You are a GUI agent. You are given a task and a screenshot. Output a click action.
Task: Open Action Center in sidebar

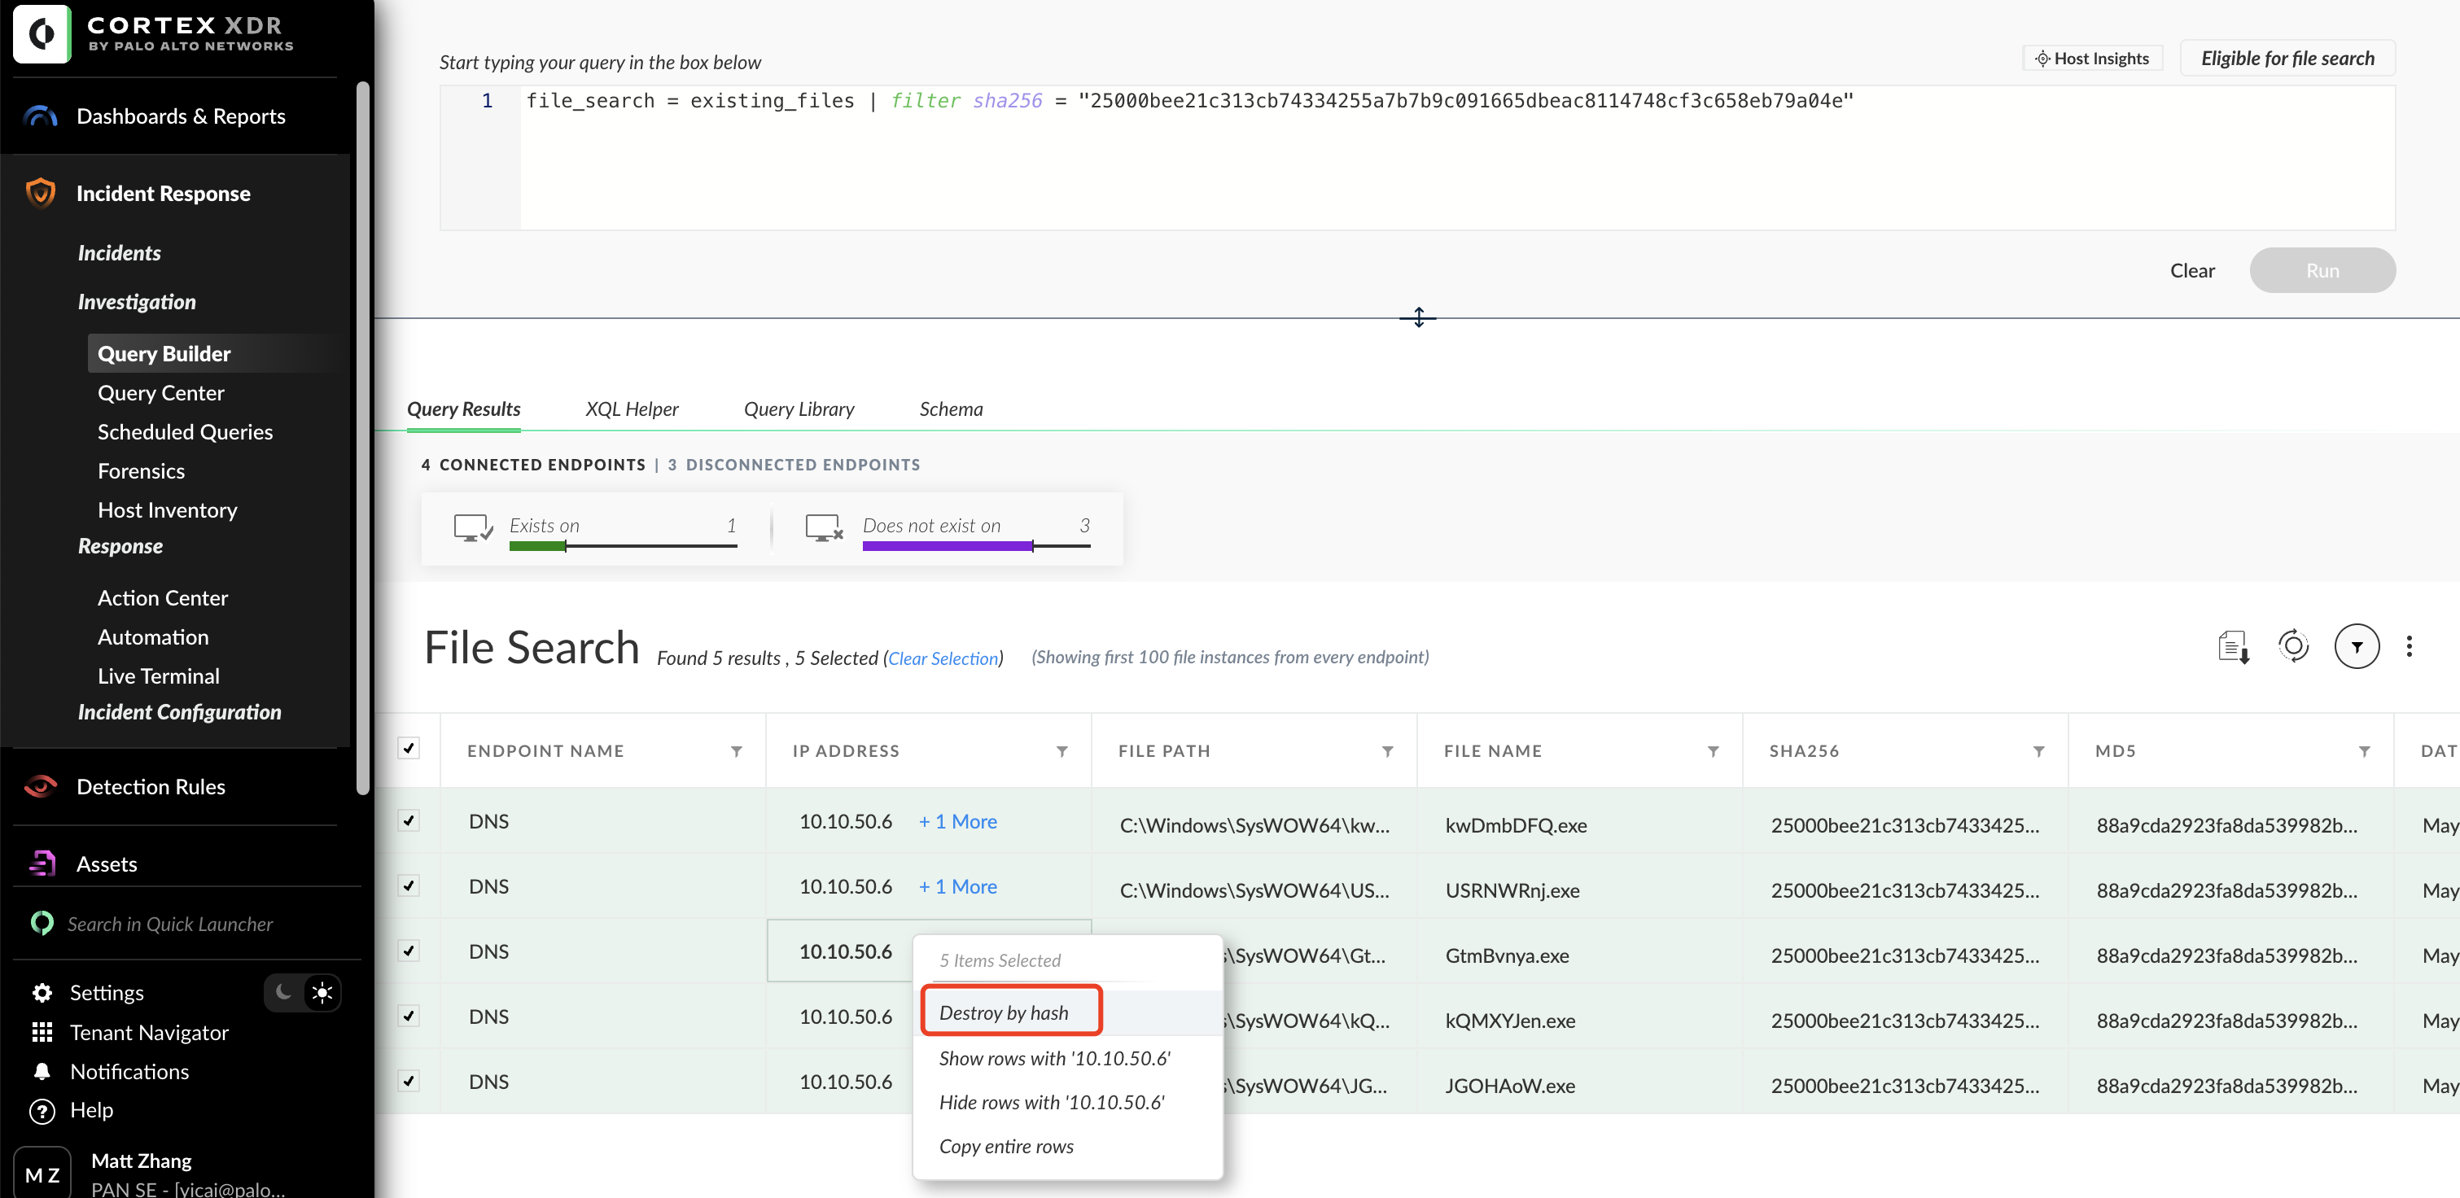coord(164,598)
